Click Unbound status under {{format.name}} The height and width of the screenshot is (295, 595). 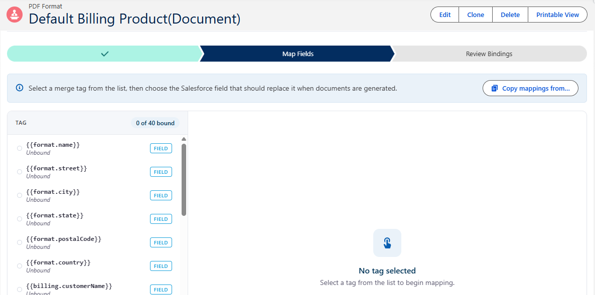click(x=38, y=153)
